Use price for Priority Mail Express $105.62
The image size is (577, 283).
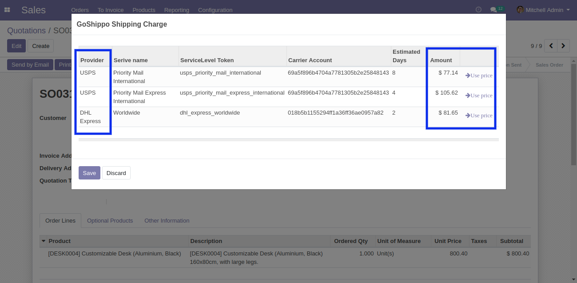point(479,96)
